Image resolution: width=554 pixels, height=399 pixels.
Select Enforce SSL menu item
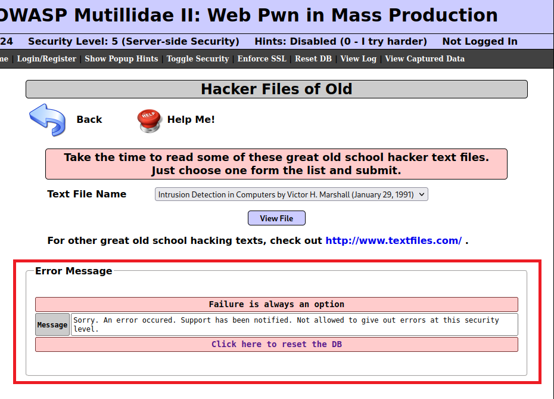point(262,58)
